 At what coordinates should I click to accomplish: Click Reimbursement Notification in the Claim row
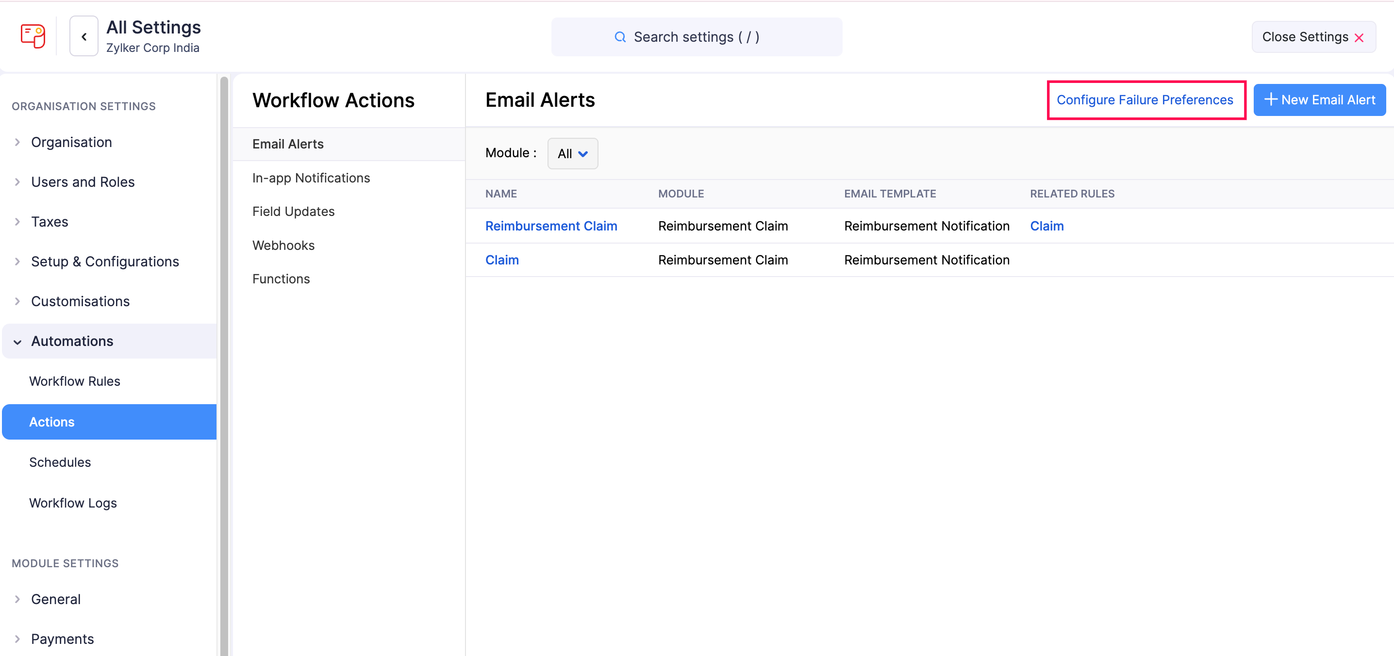coord(927,260)
